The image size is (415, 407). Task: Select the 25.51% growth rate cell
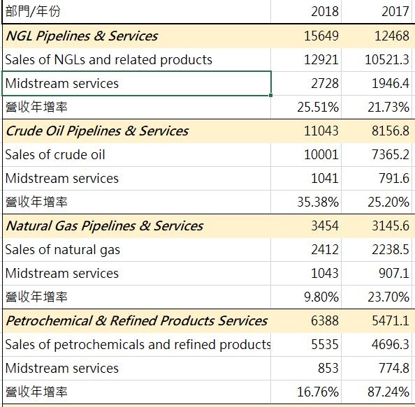click(306, 107)
